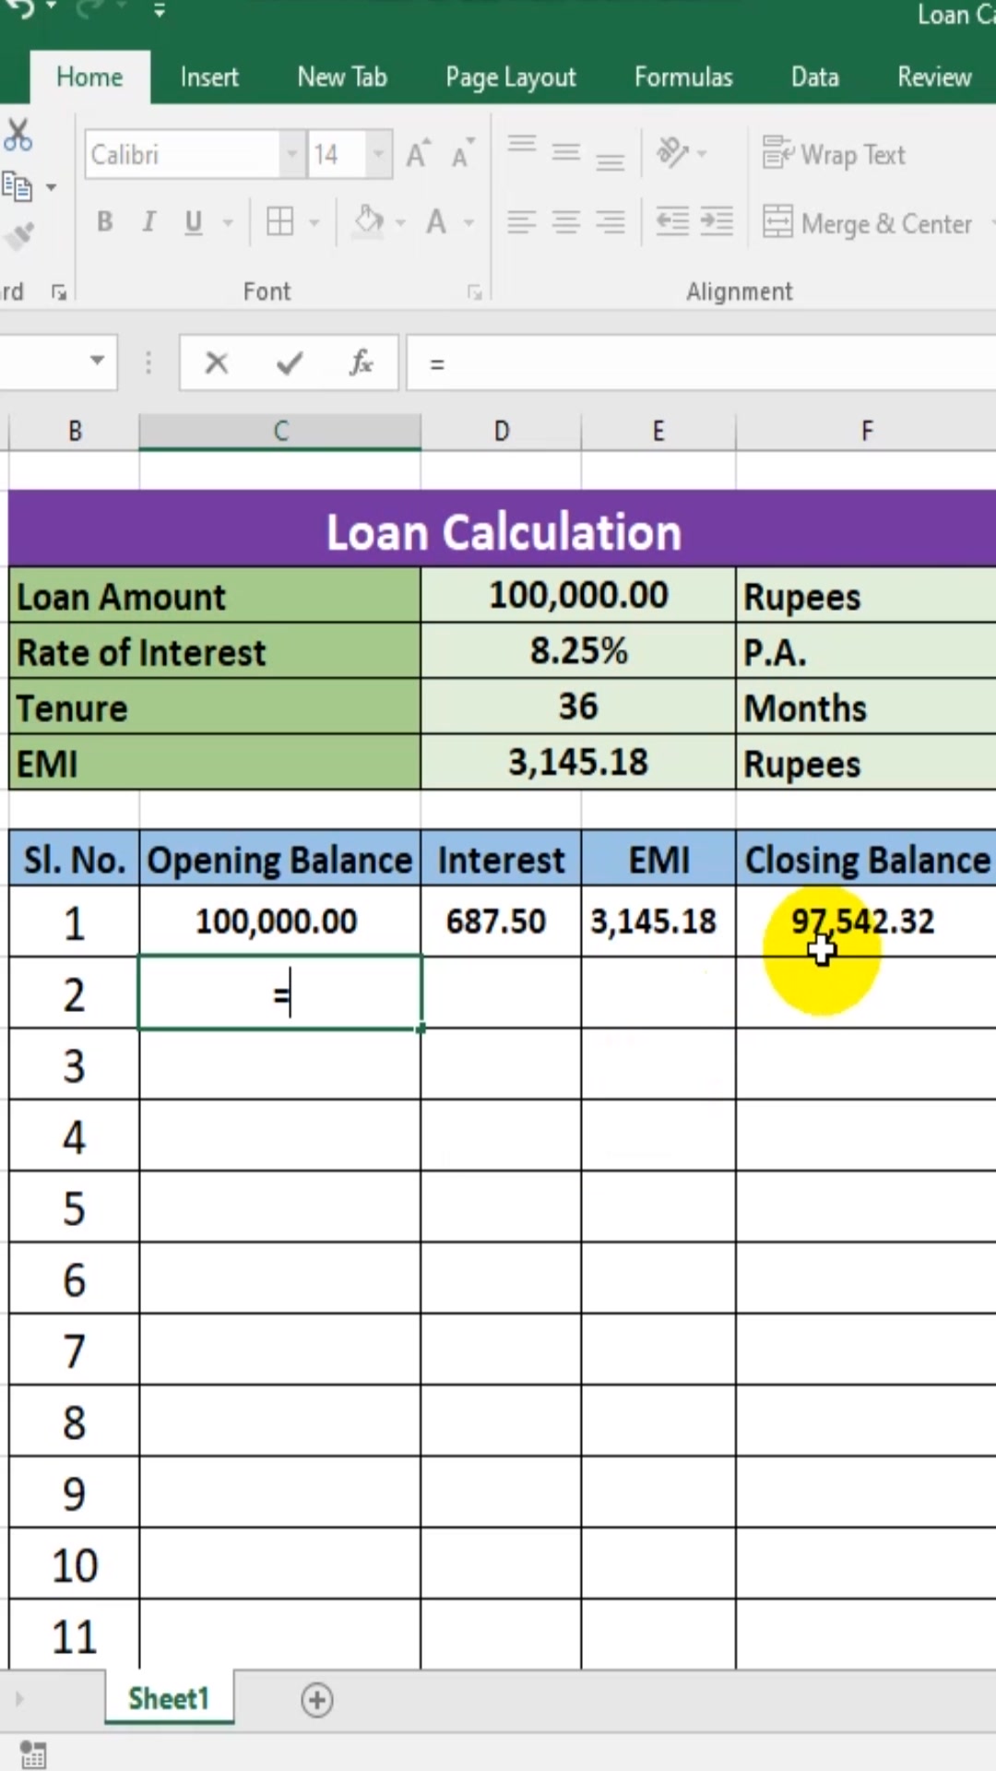Confirm formula with checkmark Enter icon
This screenshot has height=1771, width=996.
(x=290, y=363)
